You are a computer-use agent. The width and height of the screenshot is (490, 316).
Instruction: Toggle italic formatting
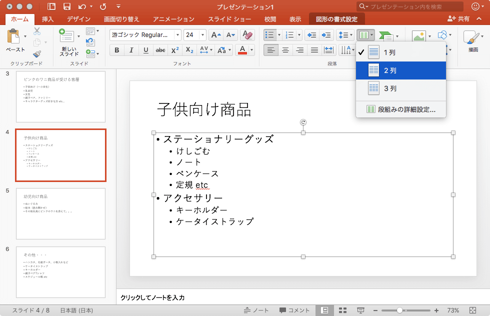coord(131,50)
